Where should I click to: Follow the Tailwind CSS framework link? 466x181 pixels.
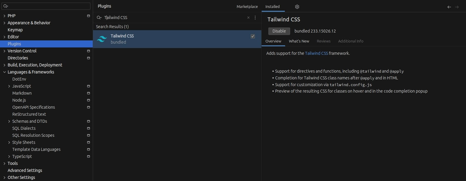[x=317, y=53]
